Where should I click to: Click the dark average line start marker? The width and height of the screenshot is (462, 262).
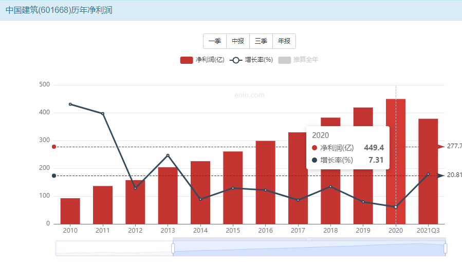pyautogui.click(x=54, y=176)
